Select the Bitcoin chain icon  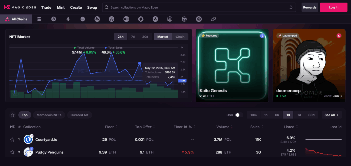[53, 19]
